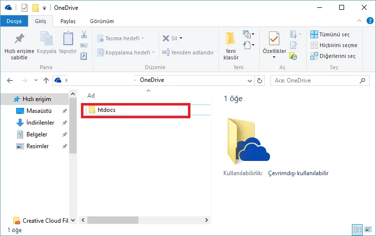Viewport: 376px width, 236px height.
Task: Click the Kopyala copy icon
Action: [47, 38]
